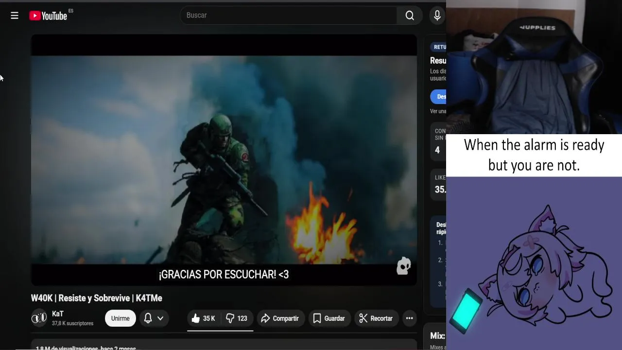The height and width of the screenshot is (350, 622).
Task: Start voice search with the microphone
Action: [437, 16]
